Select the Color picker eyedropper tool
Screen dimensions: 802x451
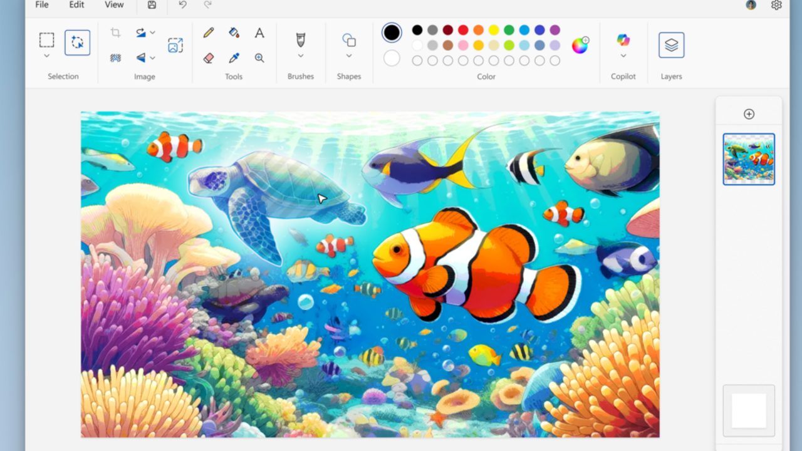click(234, 58)
